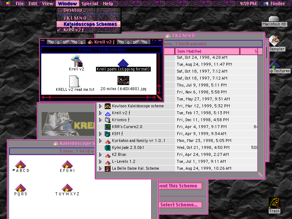This screenshot has height=219, width=292.
Task: Click the Kyleijade 2.3.0b1 row icon
Action: coord(108,148)
